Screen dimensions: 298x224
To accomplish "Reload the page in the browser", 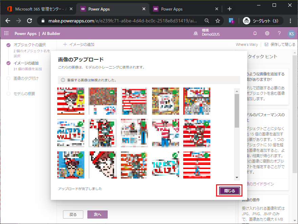I will 29,21.
